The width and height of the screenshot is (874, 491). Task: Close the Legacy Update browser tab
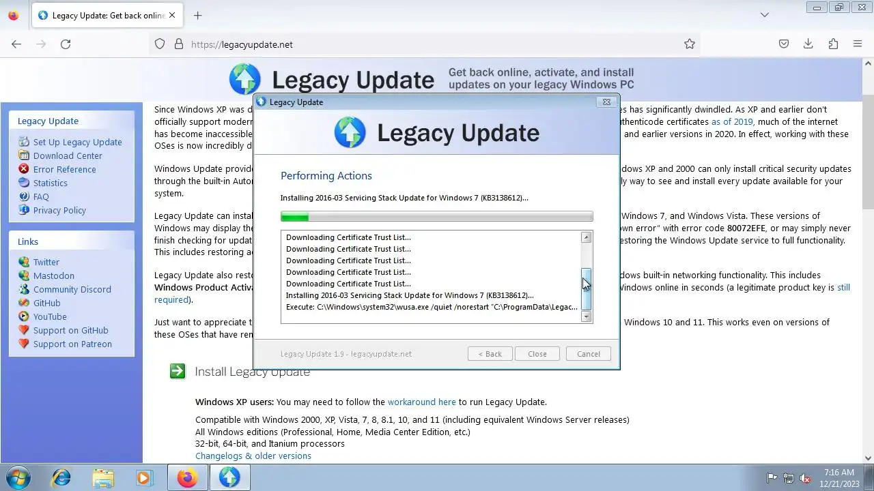(x=171, y=15)
